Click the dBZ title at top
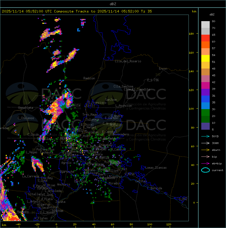The width and height of the screenshot is (226, 228). 113,4
